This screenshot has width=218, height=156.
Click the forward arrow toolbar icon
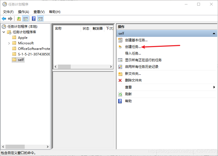point(10,19)
